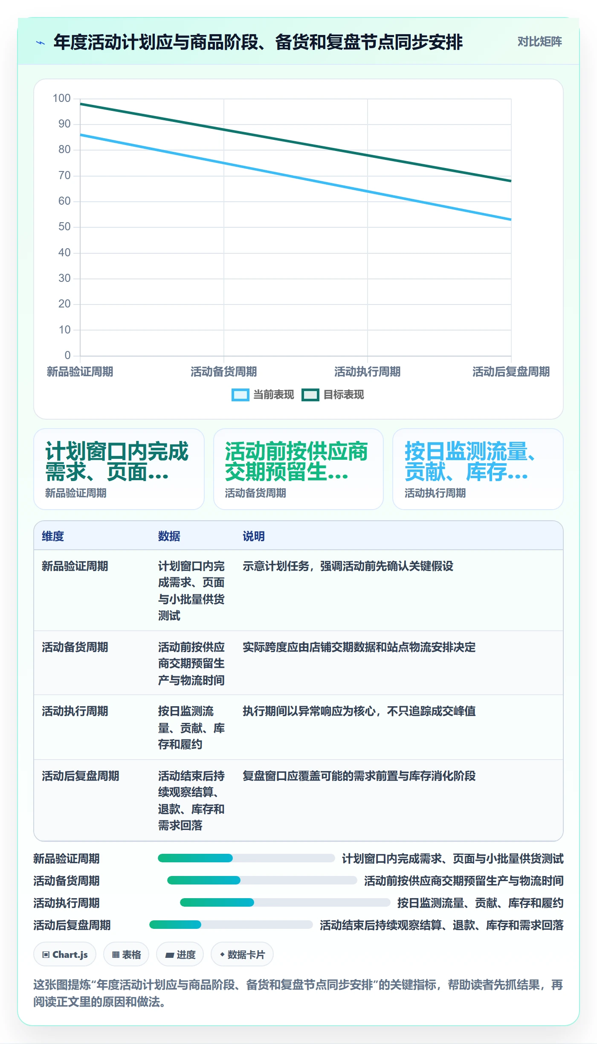Click the y-axis value 50 on the chart

click(64, 227)
